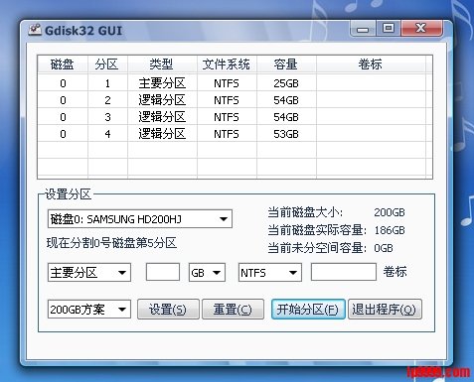Click the 重置(C) button
Screen dimensions: 474x382
(x=233, y=310)
